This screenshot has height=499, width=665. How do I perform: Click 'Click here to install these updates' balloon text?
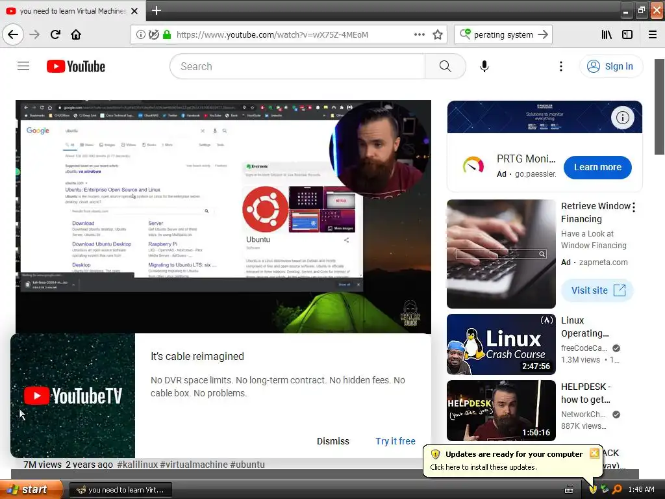point(483,467)
